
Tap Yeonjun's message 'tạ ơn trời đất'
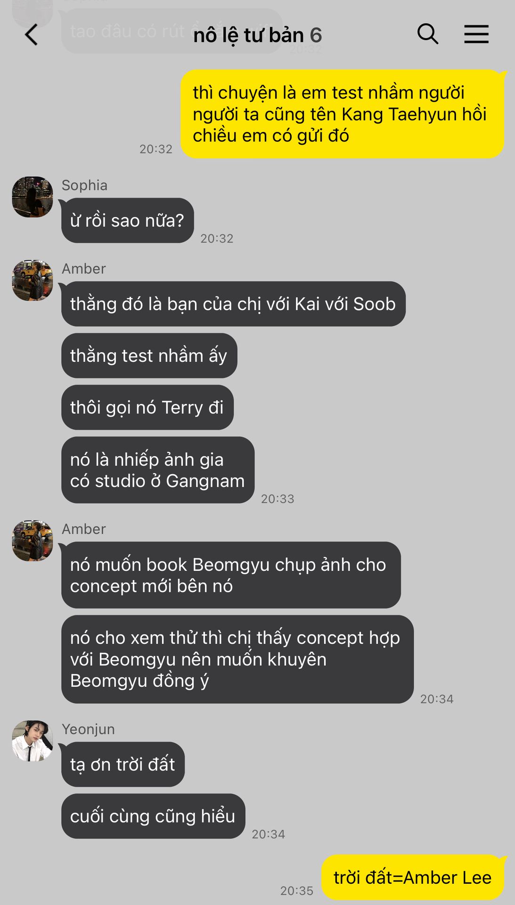[x=123, y=765]
